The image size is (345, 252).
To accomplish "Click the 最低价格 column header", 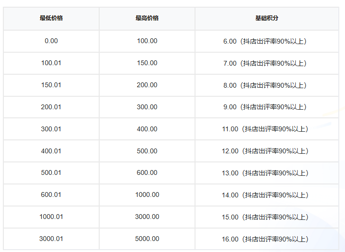I will 51,18.
